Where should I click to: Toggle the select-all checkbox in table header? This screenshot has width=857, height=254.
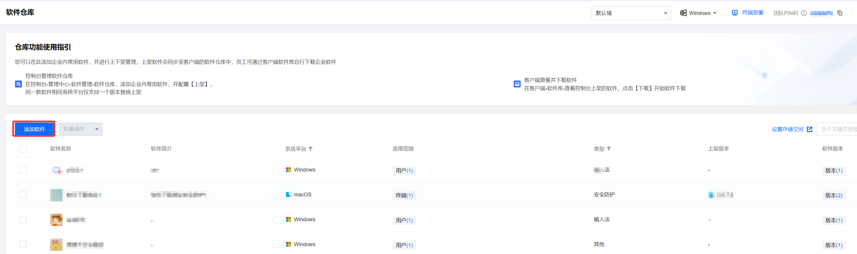(23, 149)
